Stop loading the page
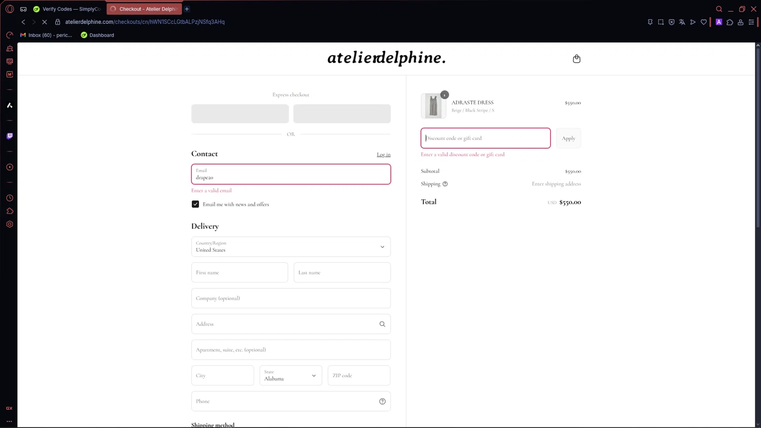761x428 pixels. tap(45, 22)
